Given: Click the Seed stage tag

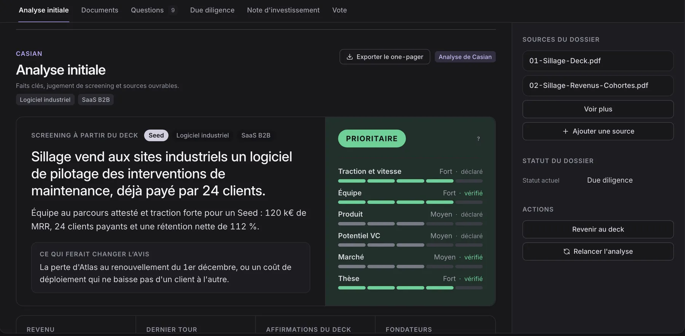Looking at the screenshot, I should [x=156, y=135].
